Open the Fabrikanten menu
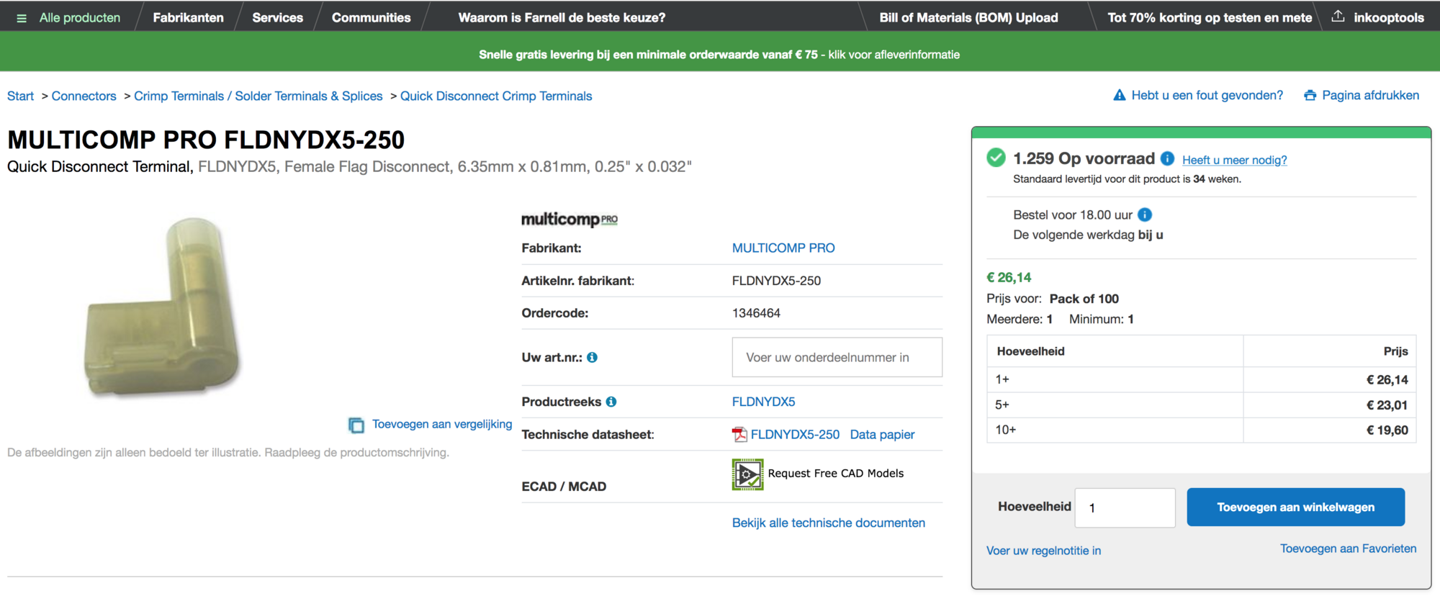 point(188,18)
